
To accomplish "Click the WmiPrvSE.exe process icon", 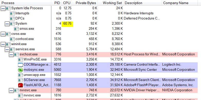I will pyautogui.click(x=20, y=59).
